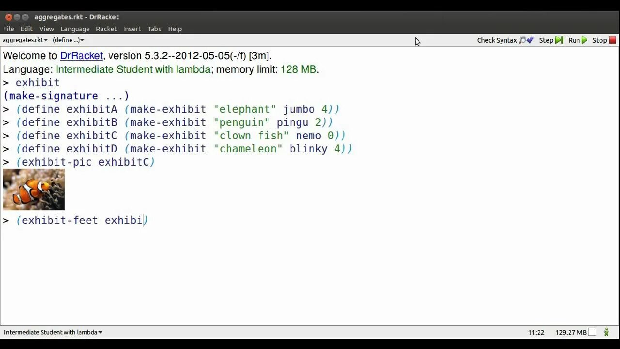Screen dimensions: 620x349
Task: Click the "define exhibitA" elephant line
Action: [171, 109]
